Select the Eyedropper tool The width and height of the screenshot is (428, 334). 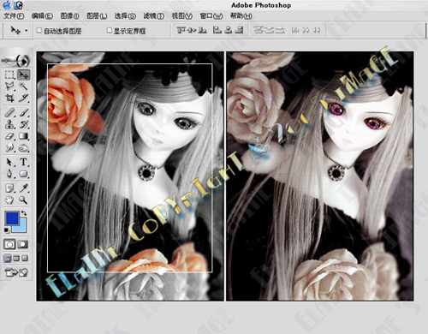tap(23, 188)
